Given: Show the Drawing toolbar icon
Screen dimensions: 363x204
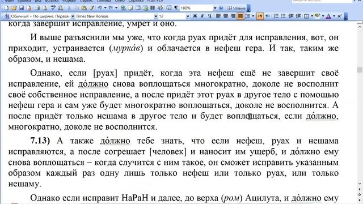Looking at the screenshot, I should pyautogui.click(x=160, y=8).
